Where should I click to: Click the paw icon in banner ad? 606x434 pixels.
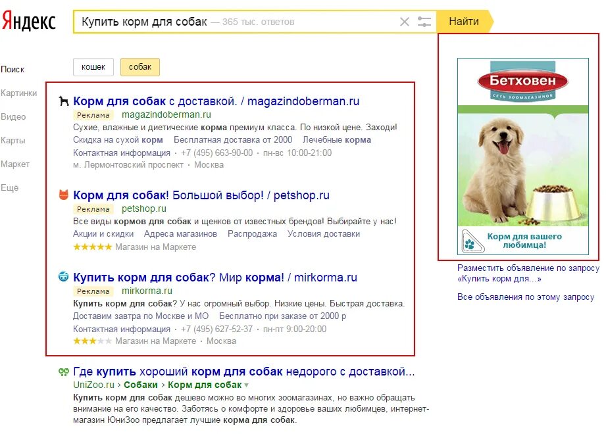click(472, 241)
